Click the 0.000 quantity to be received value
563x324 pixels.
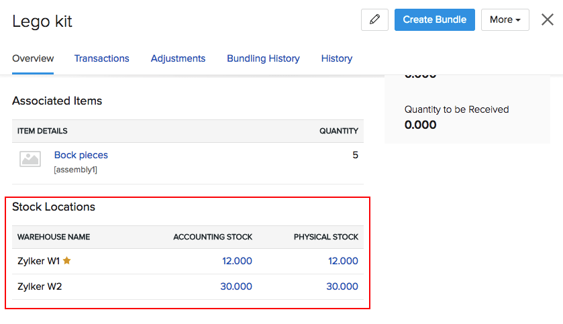(421, 125)
